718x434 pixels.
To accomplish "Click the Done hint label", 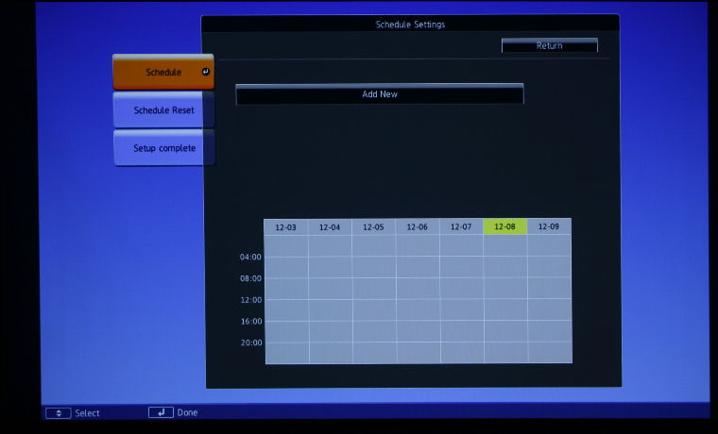I will pos(187,412).
